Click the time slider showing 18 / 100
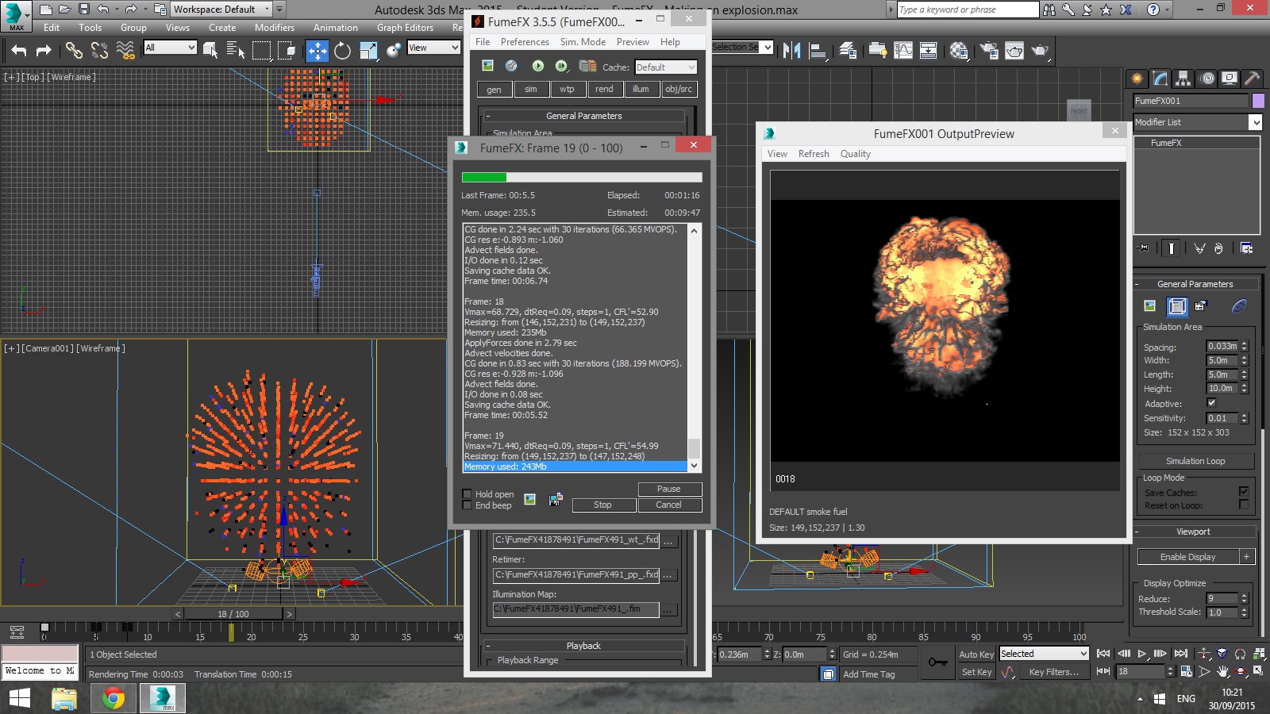The width and height of the screenshot is (1270, 714). point(233,614)
